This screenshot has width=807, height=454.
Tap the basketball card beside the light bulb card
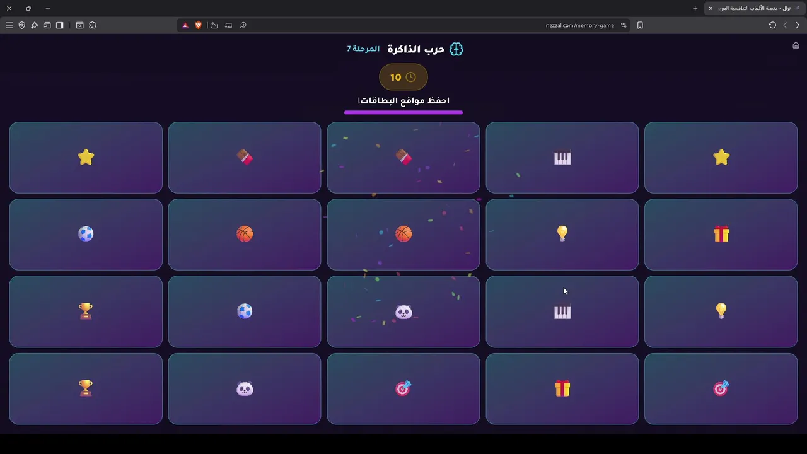pyautogui.click(x=403, y=235)
